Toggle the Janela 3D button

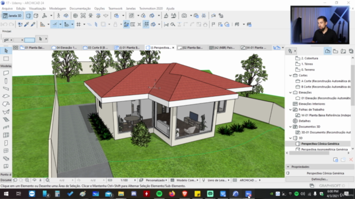coord(12,15)
